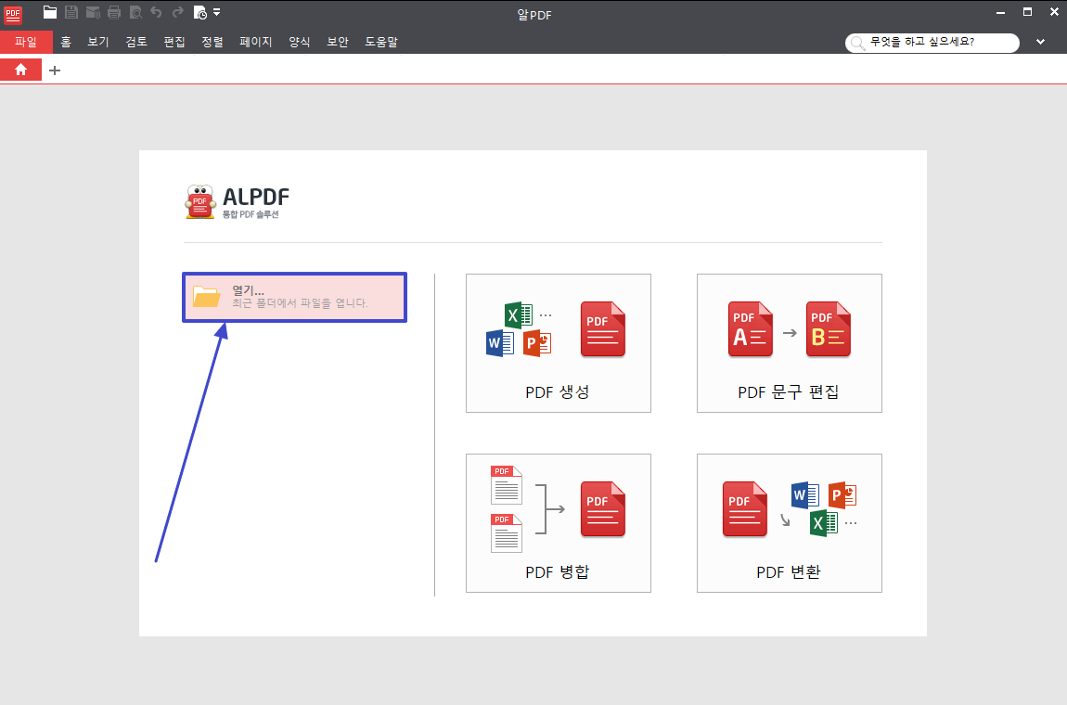Maximize the AlPDF window

click(x=1027, y=11)
